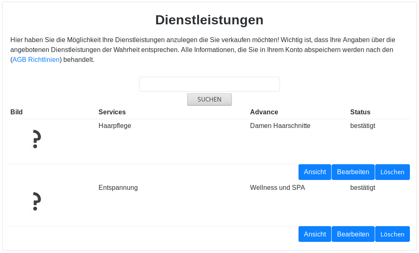The height and width of the screenshot is (253, 419).
Task: Click the Bild column header
Action: tap(17, 112)
